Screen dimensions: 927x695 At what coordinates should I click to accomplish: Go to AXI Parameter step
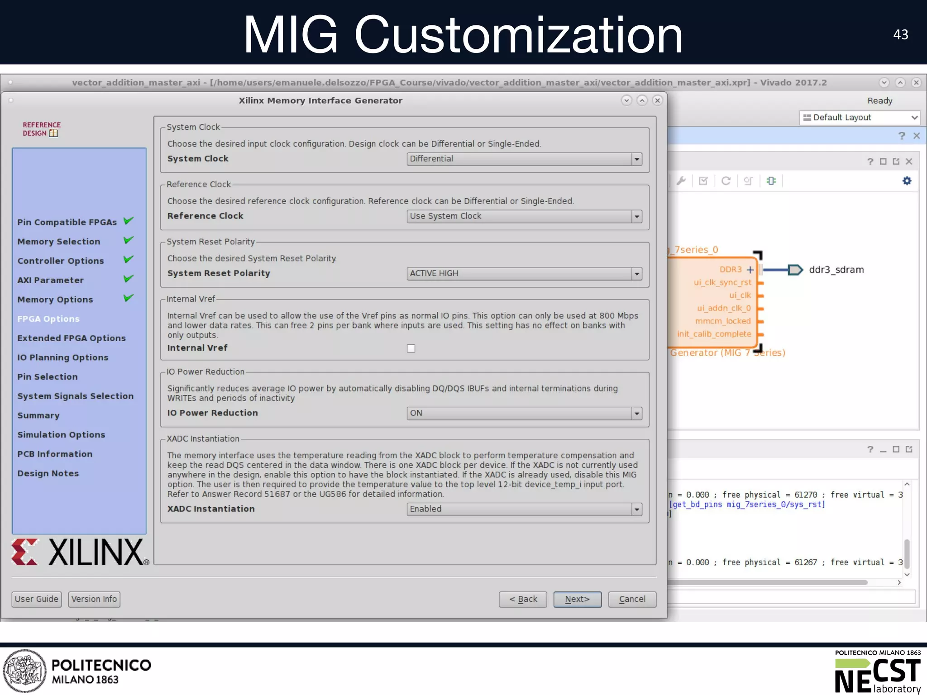(50, 280)
